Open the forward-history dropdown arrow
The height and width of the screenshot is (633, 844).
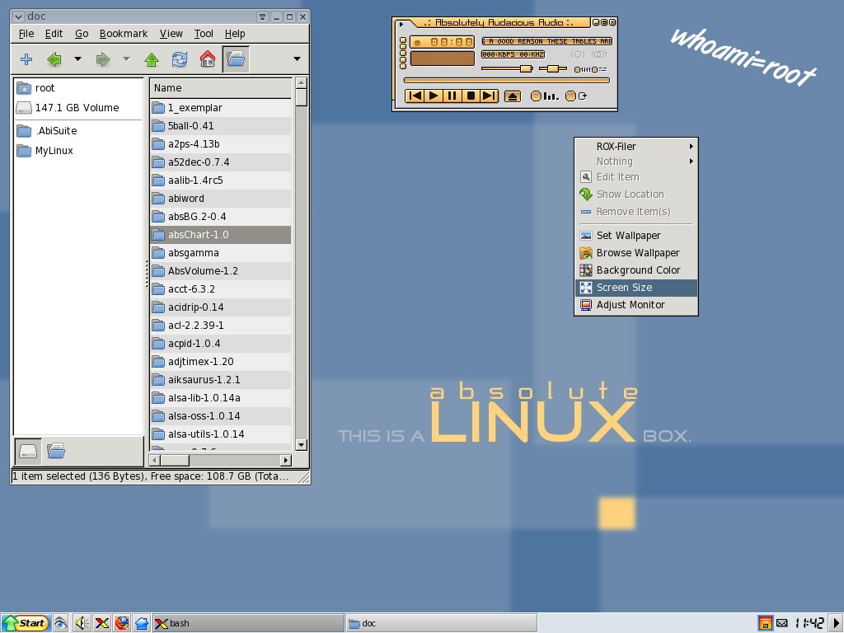[126, 59]
